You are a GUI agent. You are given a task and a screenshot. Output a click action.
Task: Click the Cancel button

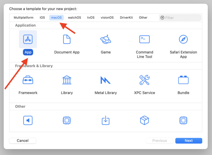tap(23, 141)
